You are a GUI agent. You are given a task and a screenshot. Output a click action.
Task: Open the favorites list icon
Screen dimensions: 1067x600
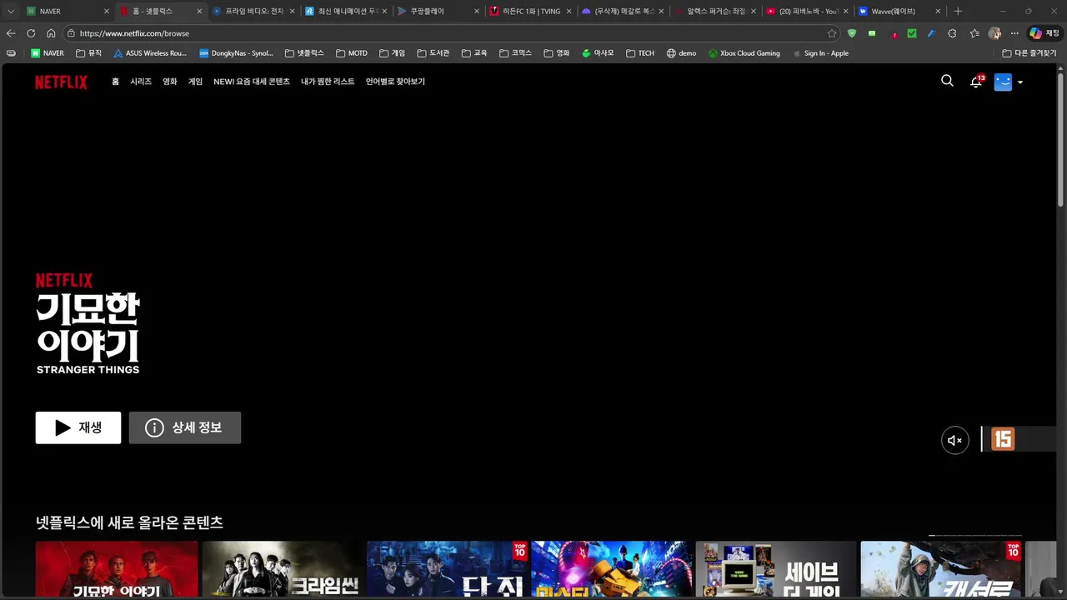click(x=974, y=33)
